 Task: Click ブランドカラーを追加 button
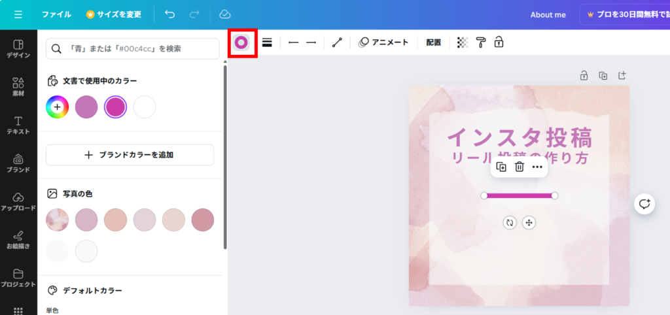click(130, 155)
